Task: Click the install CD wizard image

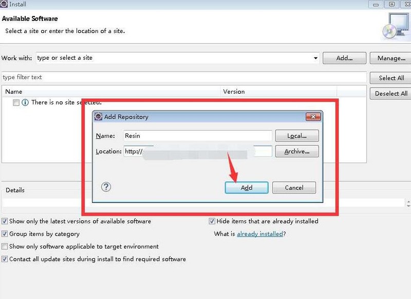Action: tap(395, 26)
